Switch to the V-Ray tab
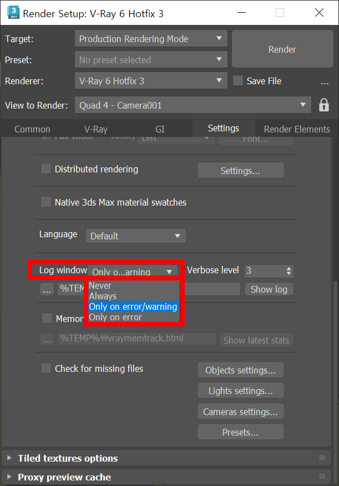339x486 pixels. pyautogui.click(x=96, y=129)
